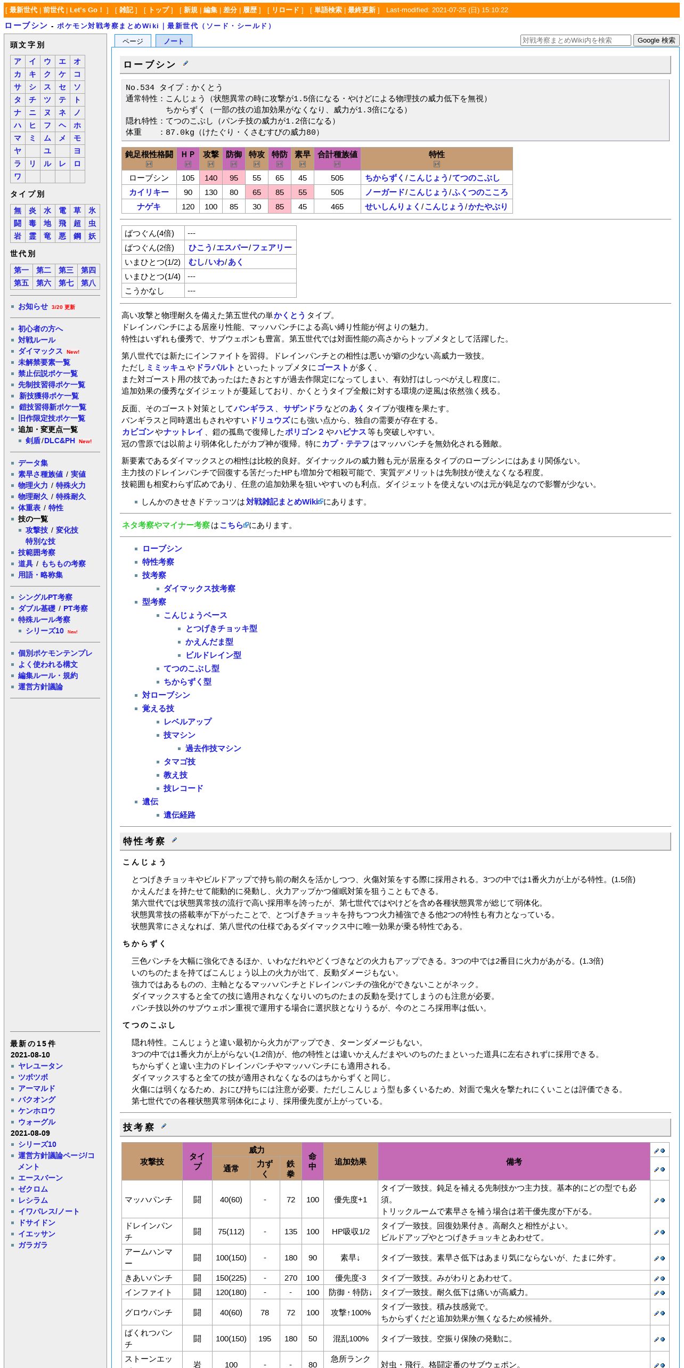Image resolution: width=684 pixels, height=1368 pixels.
Task: Click external link icon after 対戦雑記まとめWiki
Action: coord(321,502)
